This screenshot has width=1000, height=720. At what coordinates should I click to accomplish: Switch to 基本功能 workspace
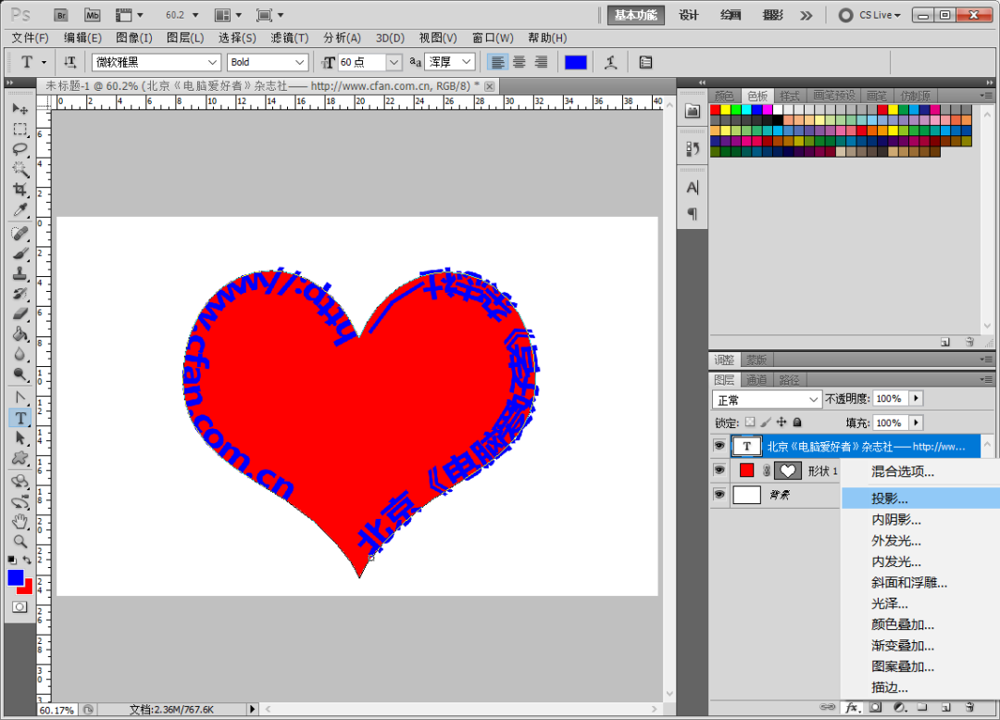(635, 15)
